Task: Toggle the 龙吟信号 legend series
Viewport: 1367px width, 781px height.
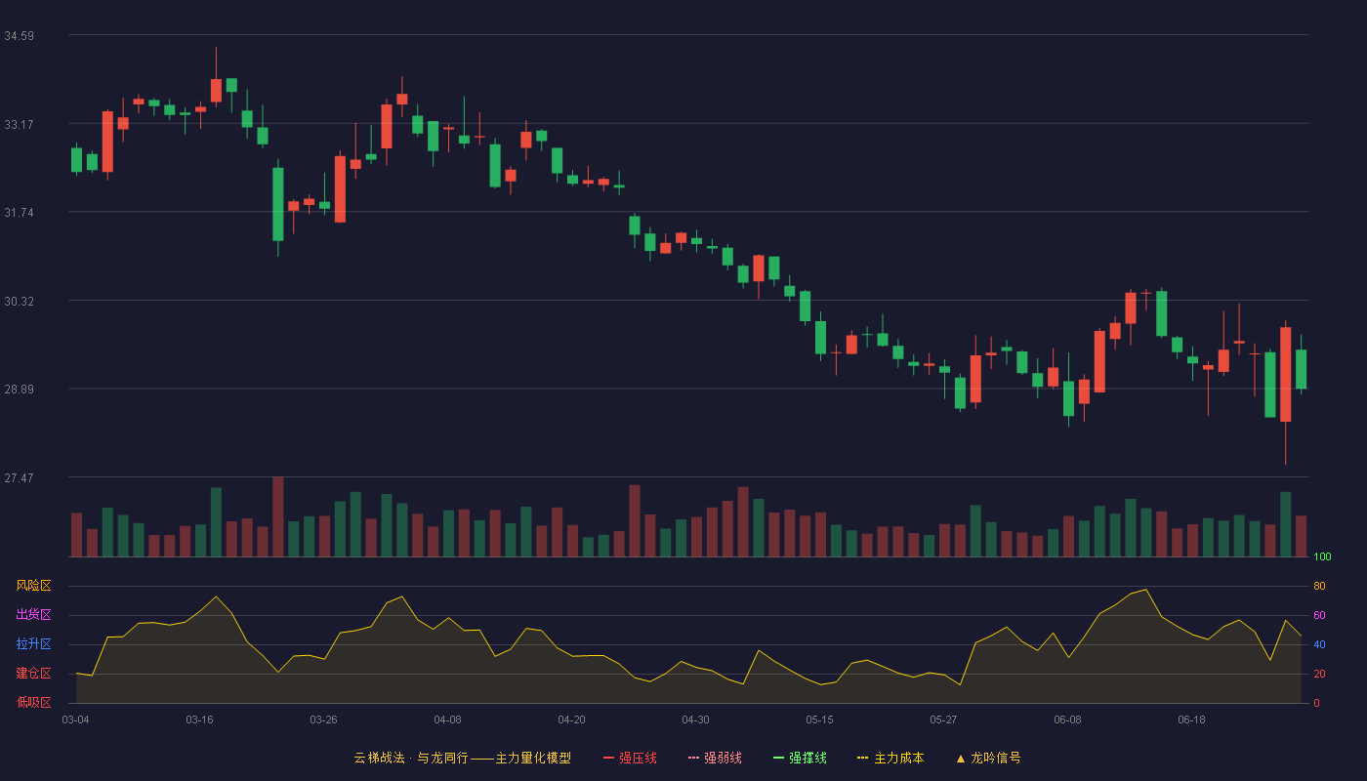Action: (x=987, y=758)
